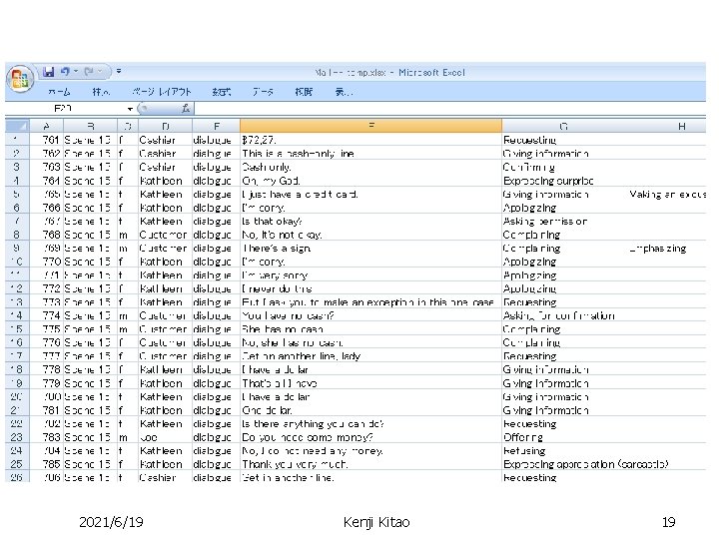
Task: Switch to the ホーム (Home) ribbon tab
Action: click(x=59, y=92)
